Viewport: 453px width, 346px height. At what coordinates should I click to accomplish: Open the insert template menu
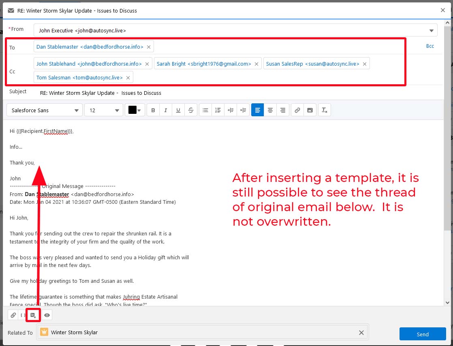(33, 315)
